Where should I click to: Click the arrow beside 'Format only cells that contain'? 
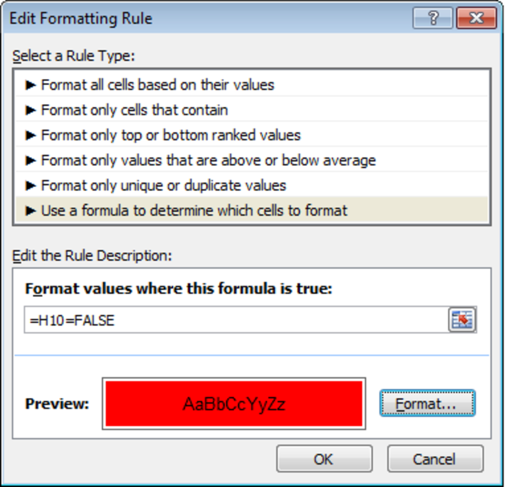[30, 110]
